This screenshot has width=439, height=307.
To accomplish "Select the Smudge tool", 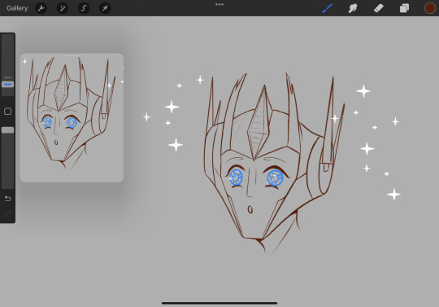I will click(353, 8).
